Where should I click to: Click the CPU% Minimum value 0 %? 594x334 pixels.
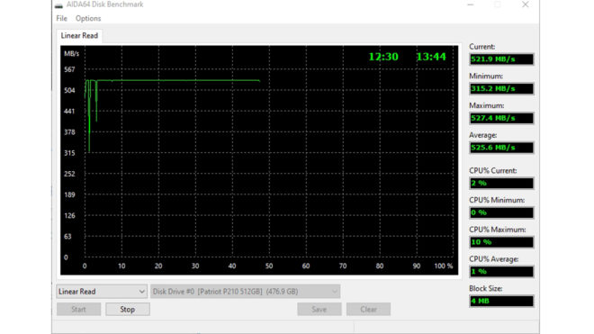(501, 212)
